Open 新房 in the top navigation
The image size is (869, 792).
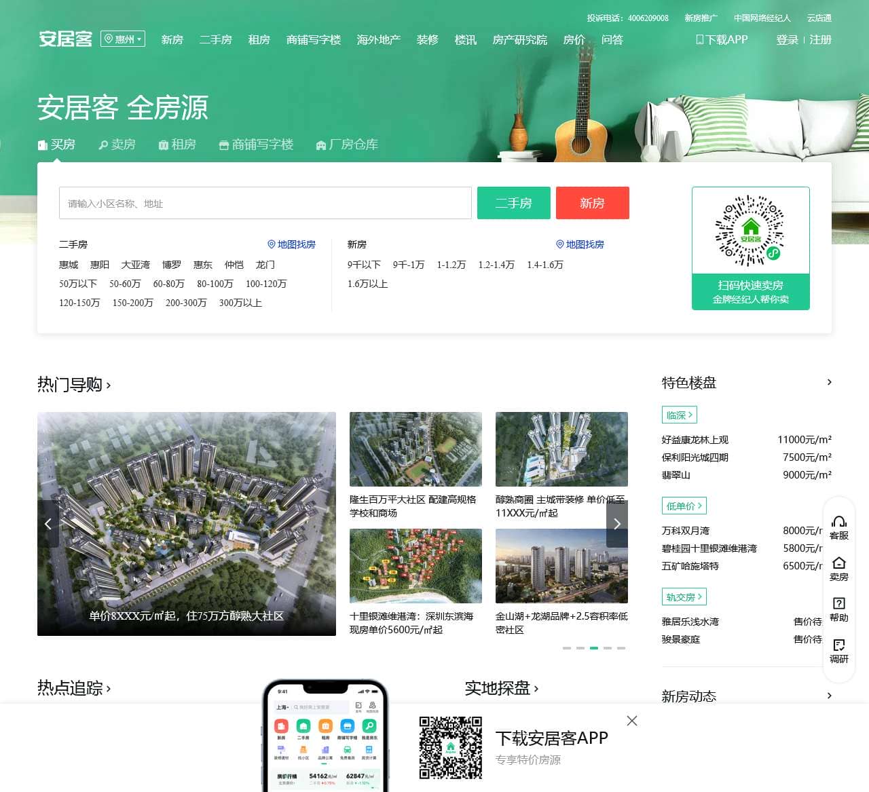pos(172,40)
